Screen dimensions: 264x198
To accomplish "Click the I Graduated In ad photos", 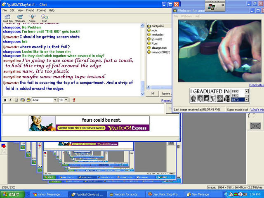I will [210, 99].
